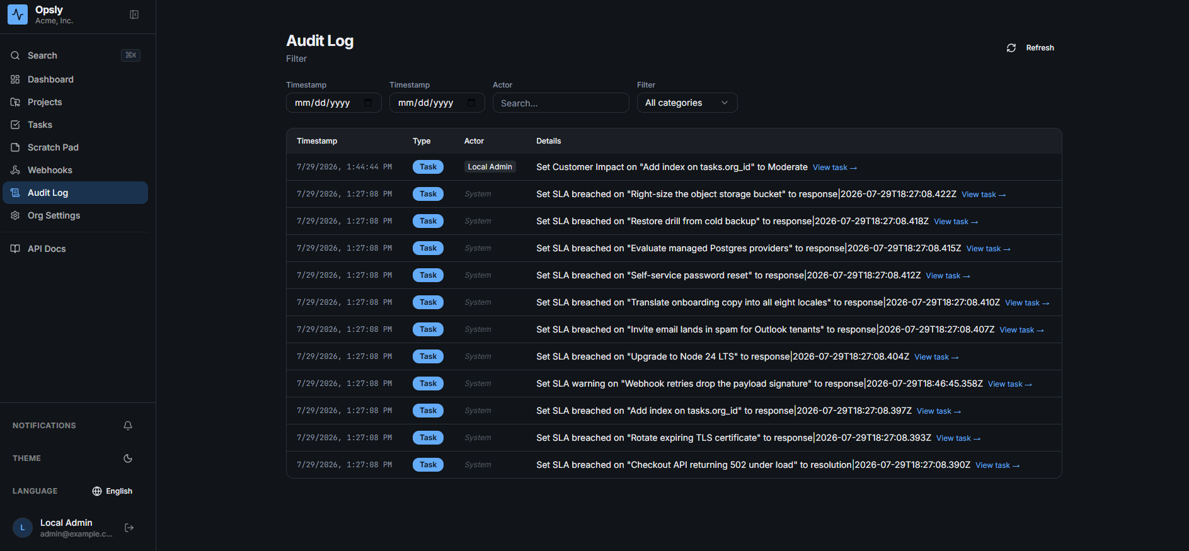View task for Restore drill from cold backup

click(956, 222)
